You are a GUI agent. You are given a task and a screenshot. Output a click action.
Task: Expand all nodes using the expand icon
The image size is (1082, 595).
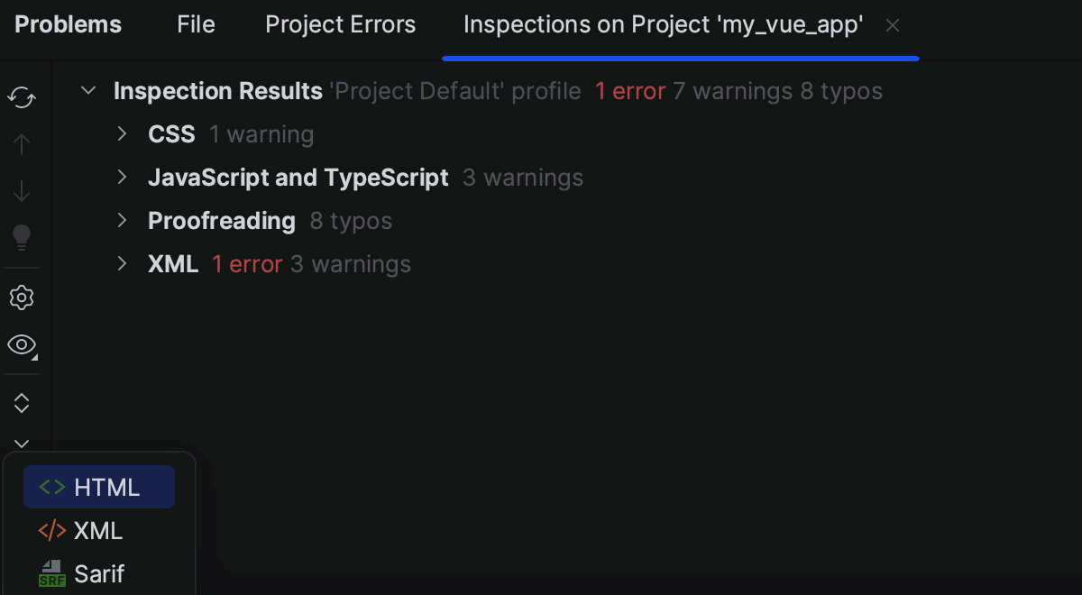point(21,402)
